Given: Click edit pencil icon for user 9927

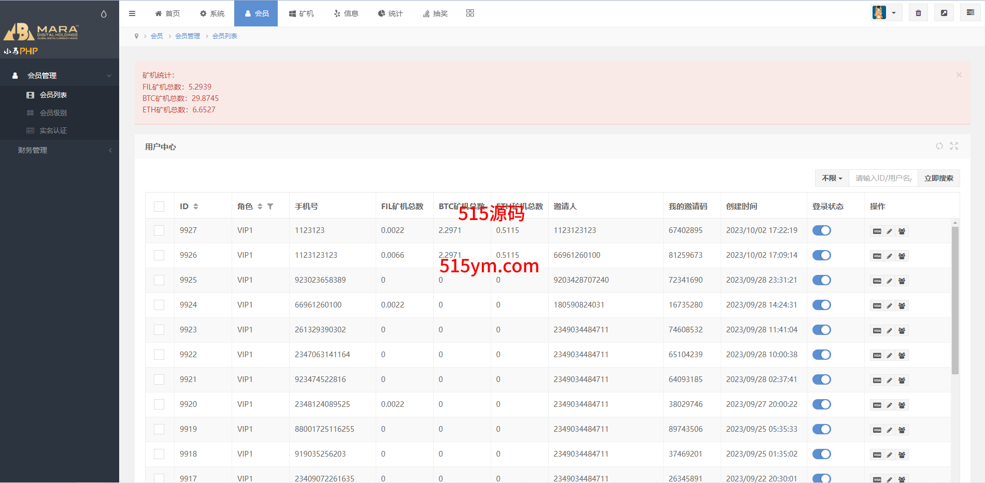Looking at the screenshot, I should tap(889, 231).
